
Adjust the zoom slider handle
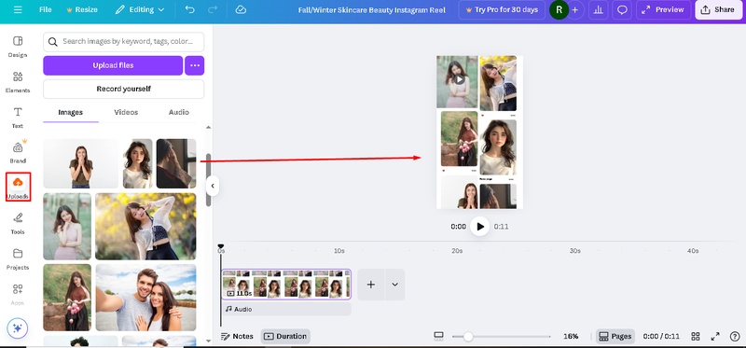pos(468,337)
